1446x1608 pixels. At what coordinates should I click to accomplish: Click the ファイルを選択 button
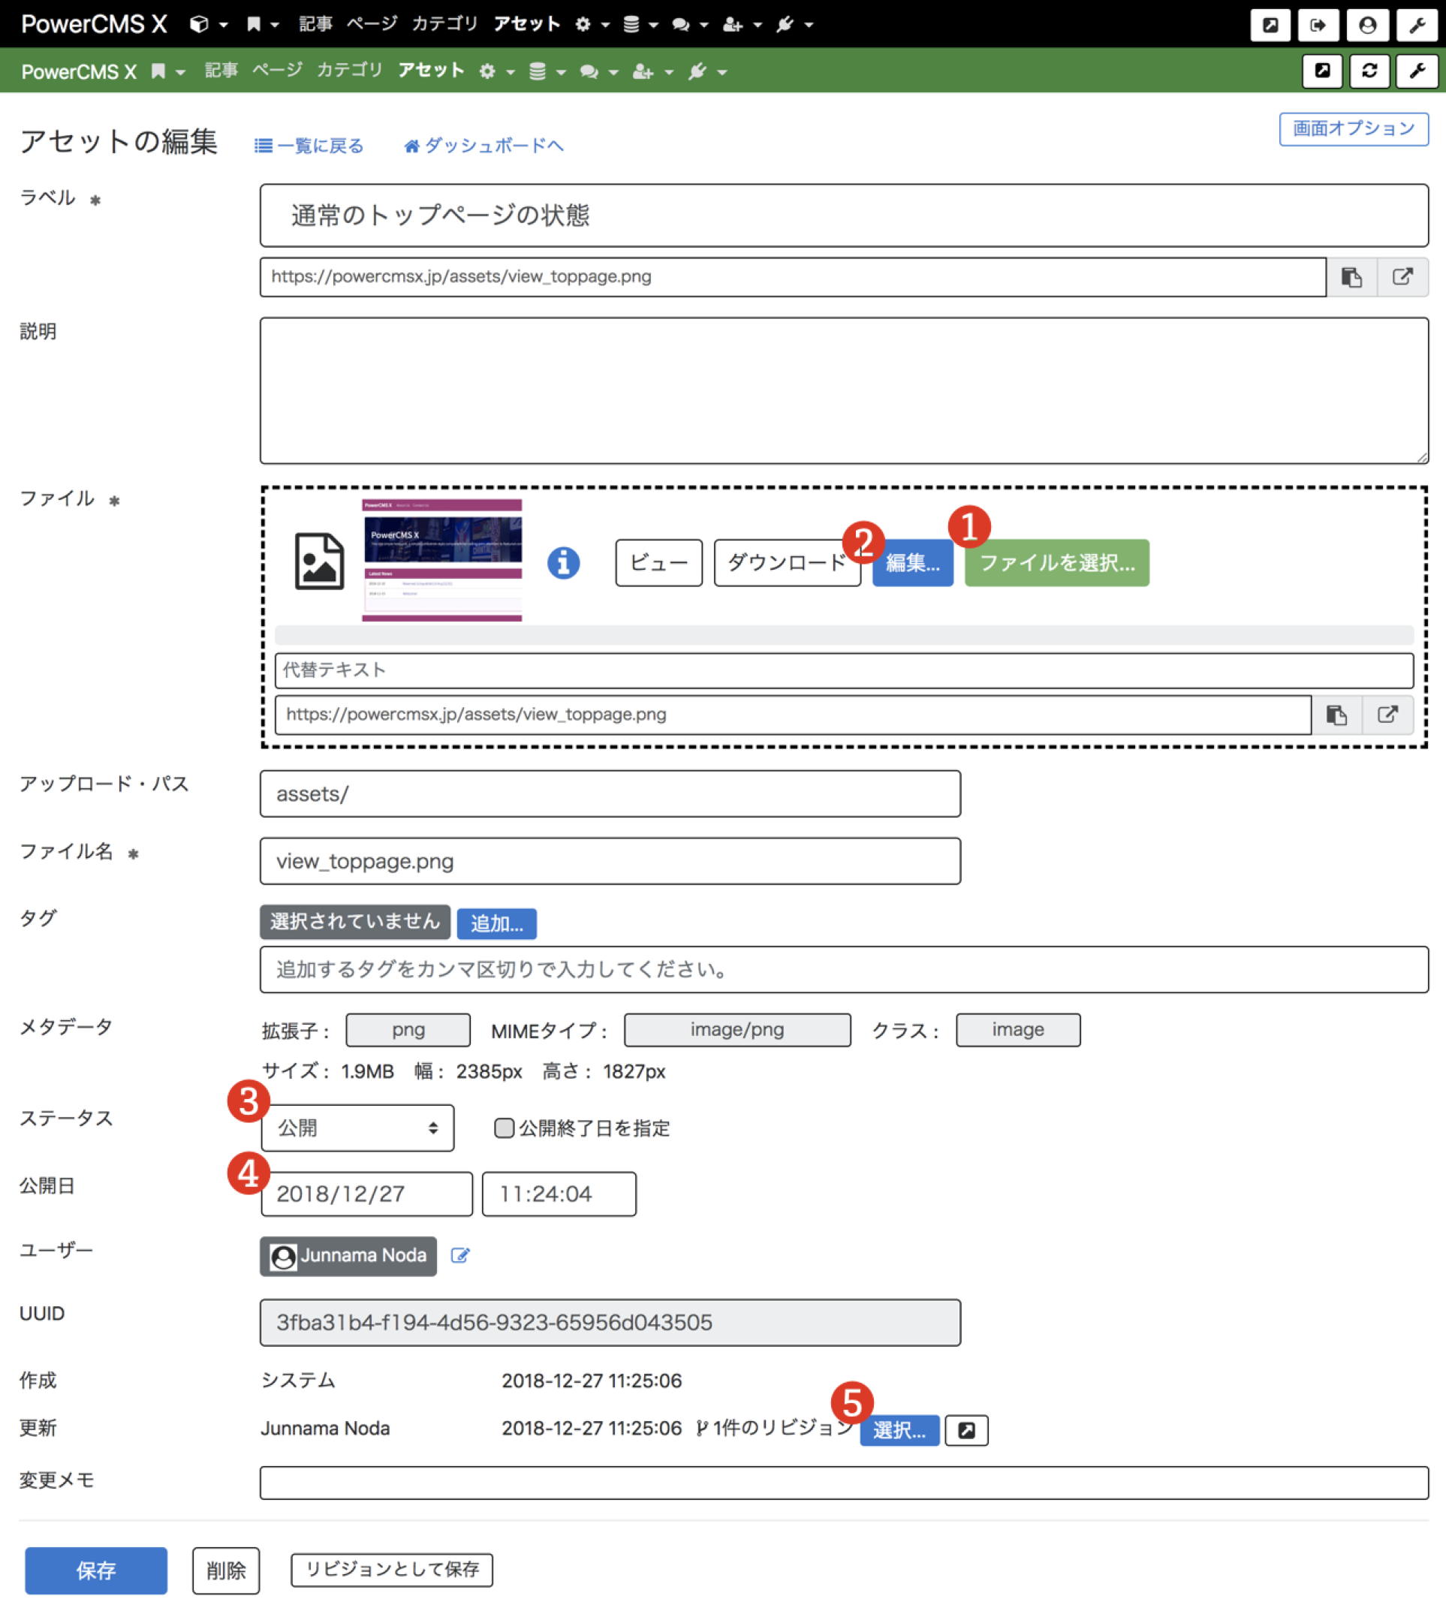[1056, 562]
